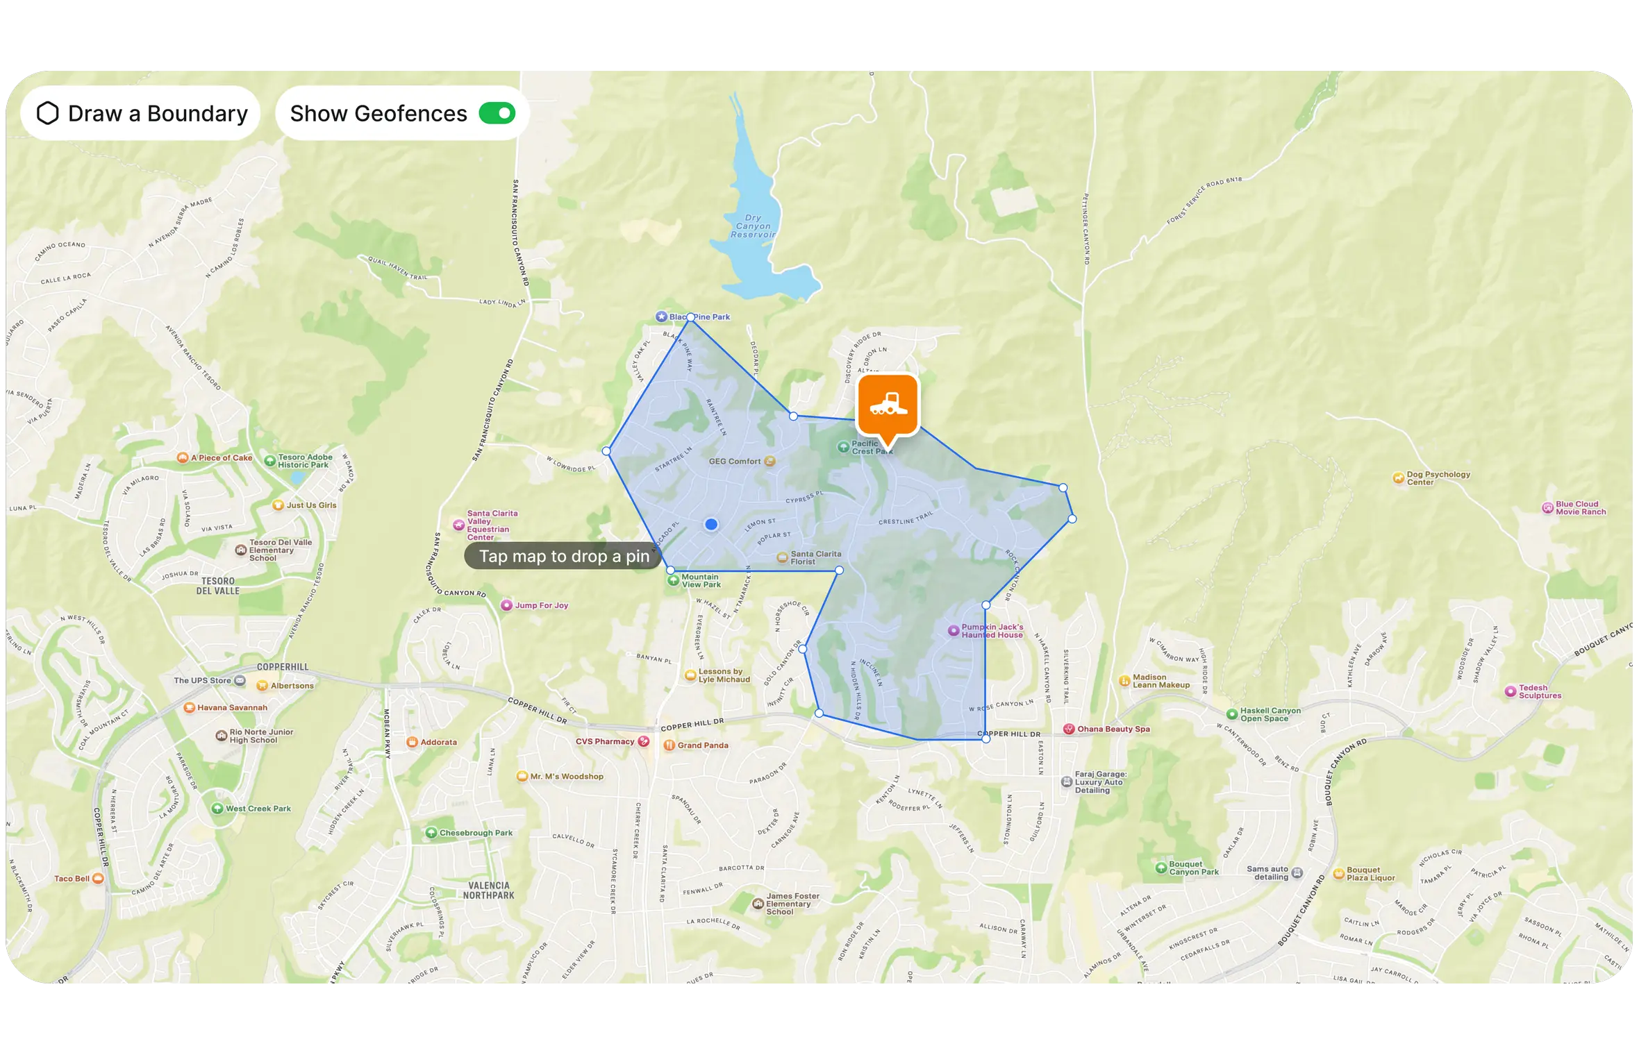
Task: Open Grand Panda restaurant marker
Action: click(x=669, y=745)
